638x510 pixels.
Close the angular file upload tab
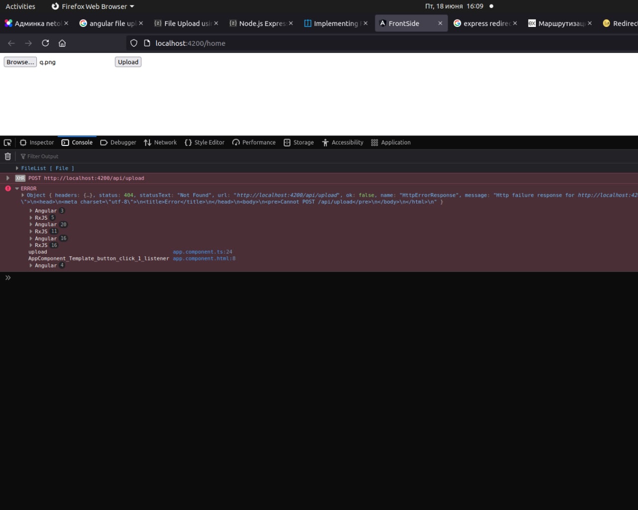click(x=141, y=23)
